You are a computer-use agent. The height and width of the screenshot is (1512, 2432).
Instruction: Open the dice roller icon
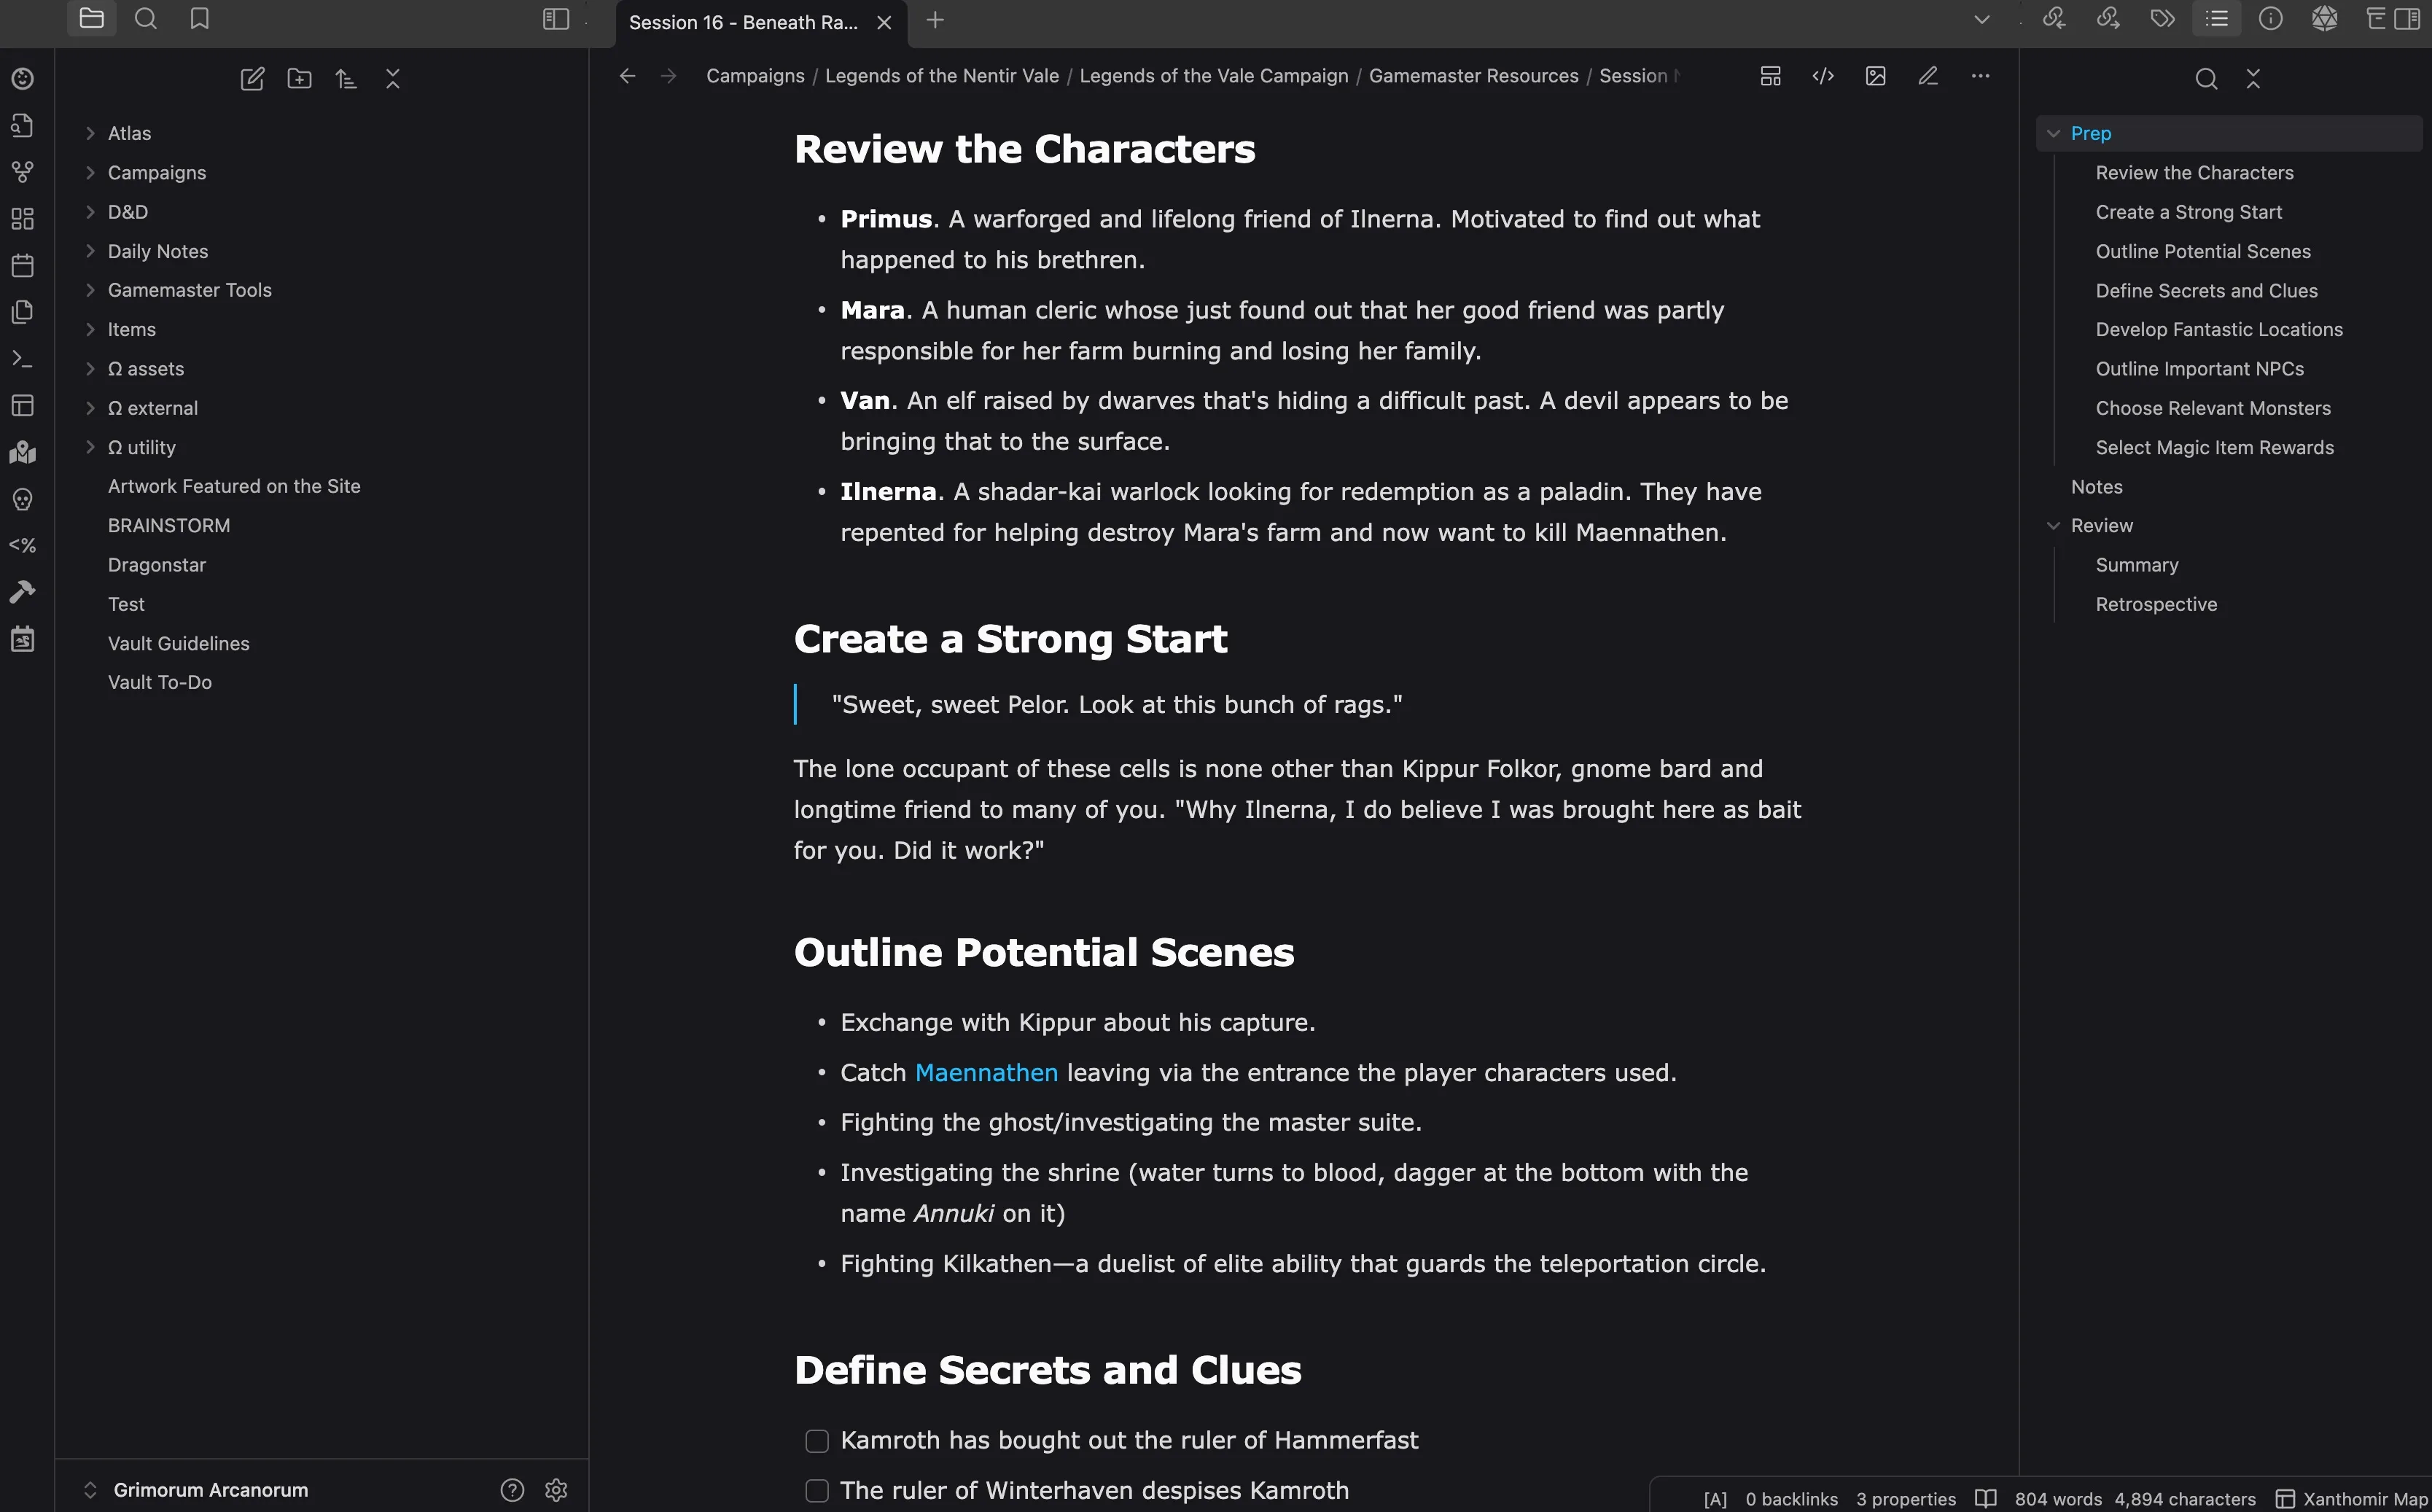click(2325, 19)
